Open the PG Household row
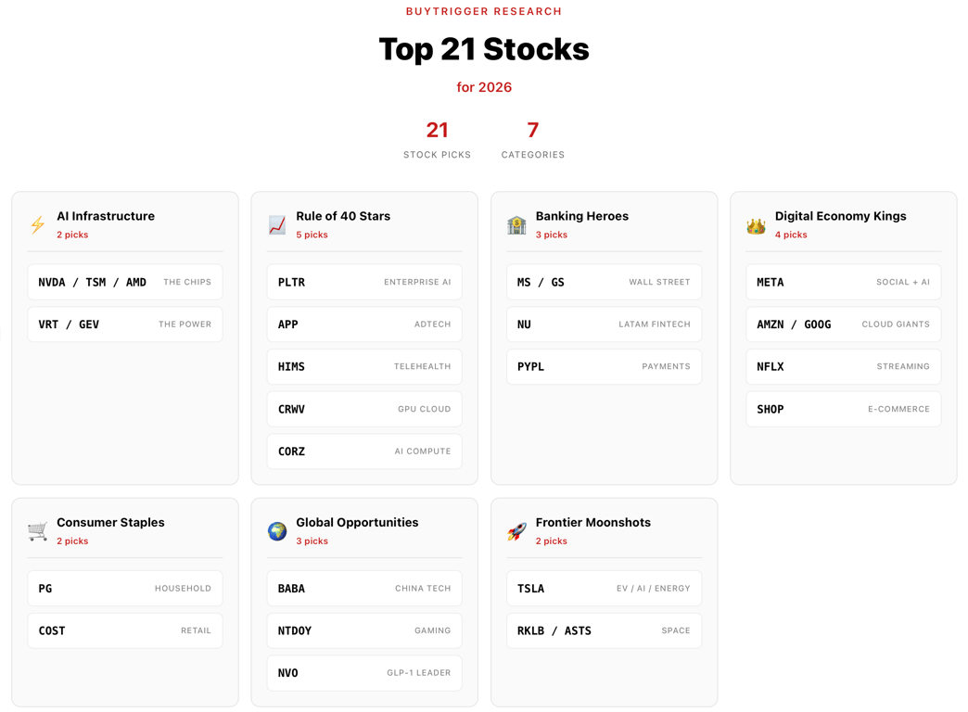 [x=124, y=589]
